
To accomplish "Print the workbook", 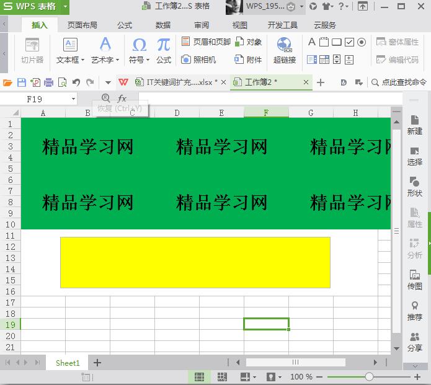I will 48,82.
